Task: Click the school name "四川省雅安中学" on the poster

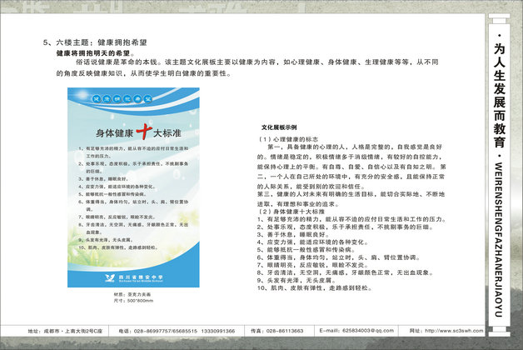Action: (x=141, y=277)
